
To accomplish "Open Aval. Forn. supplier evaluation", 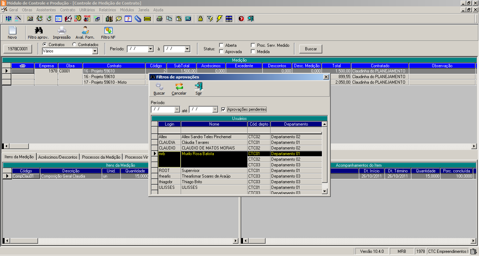I will pyautogui.click(x=85, y=33).
